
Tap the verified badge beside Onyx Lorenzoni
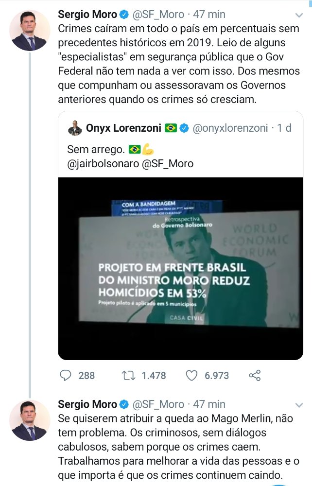click(185, 128)
